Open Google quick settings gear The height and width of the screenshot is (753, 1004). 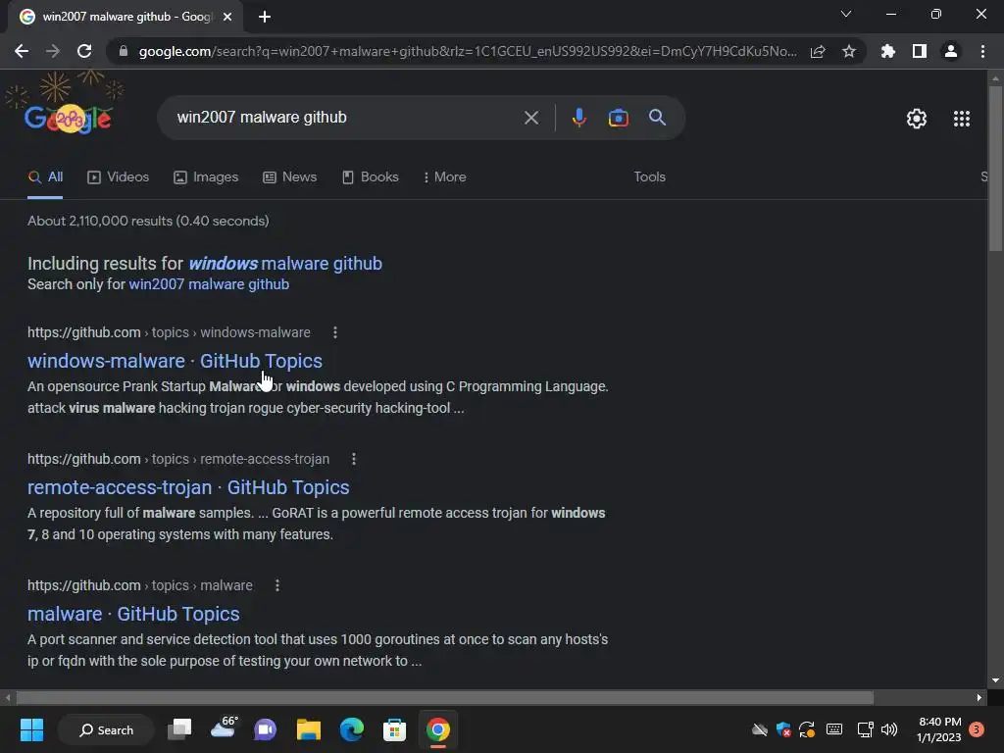917,119
